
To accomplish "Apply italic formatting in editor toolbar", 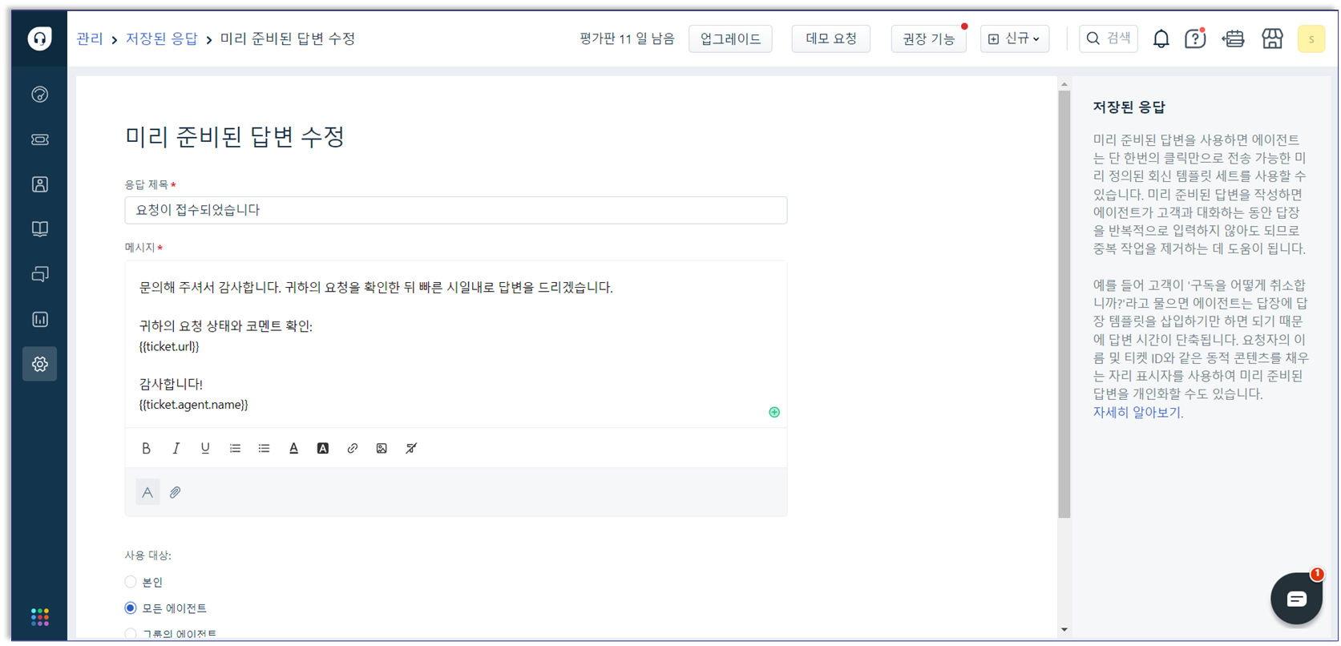I will 176,448.
